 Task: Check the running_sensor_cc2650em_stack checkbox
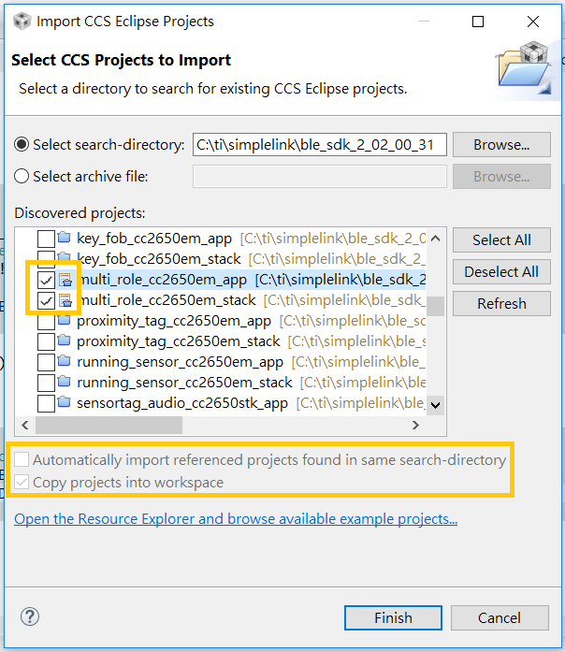pos(46,383)
